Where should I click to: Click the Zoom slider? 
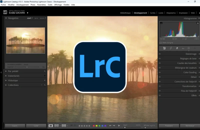click(x=132, y=127)
